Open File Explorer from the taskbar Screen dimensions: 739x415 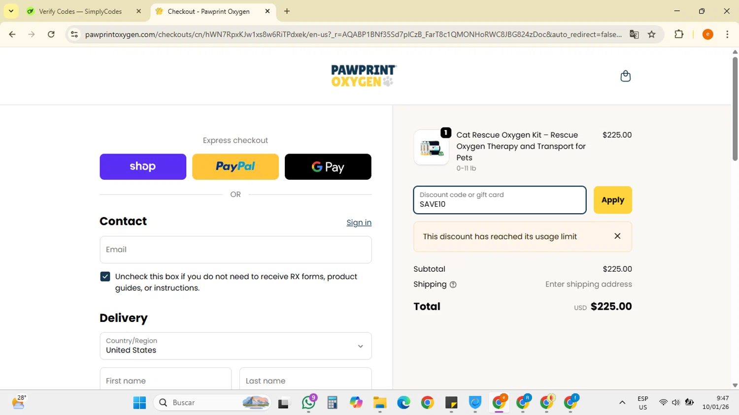tap(380, 403)
